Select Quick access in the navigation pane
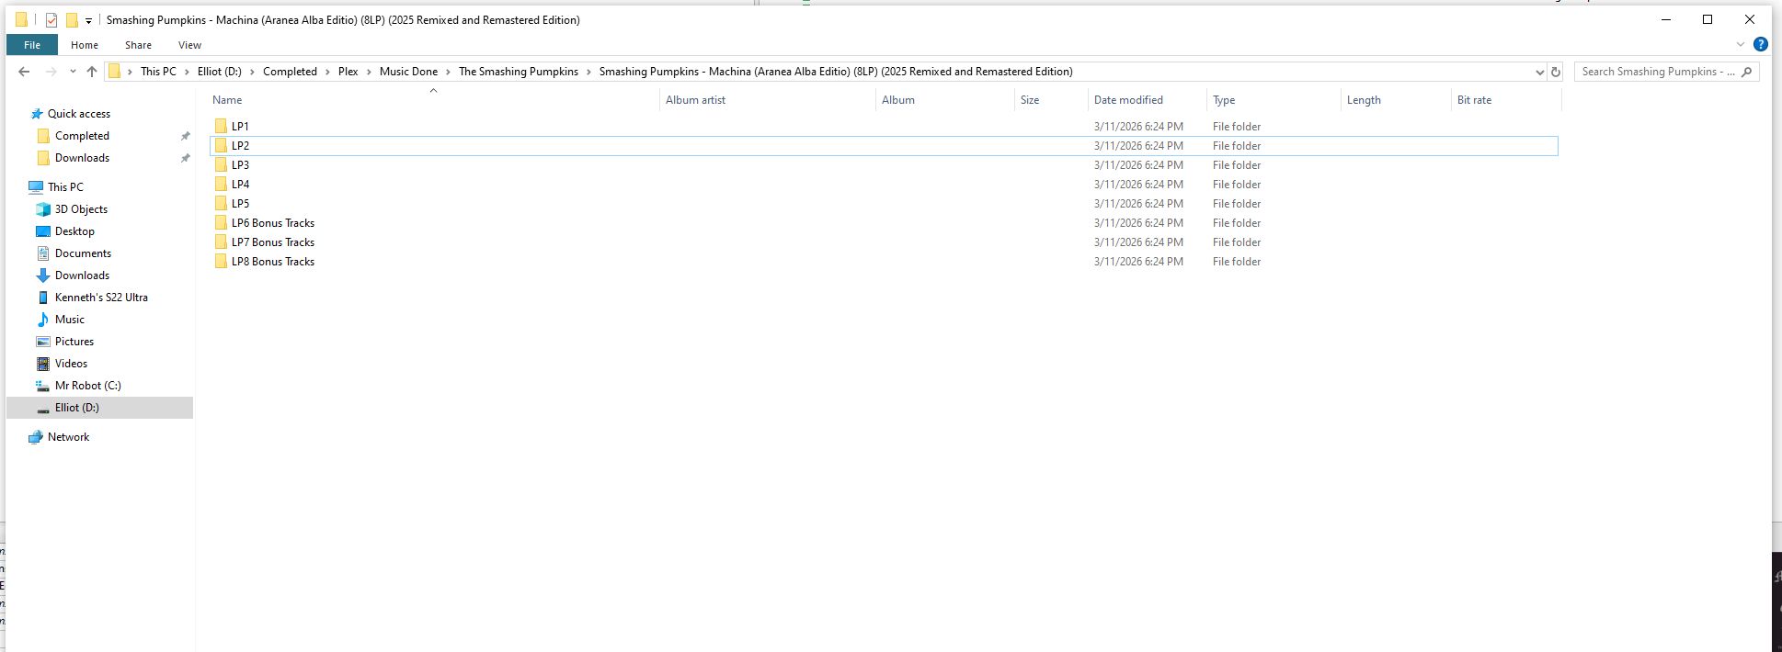 pos(79,114)
